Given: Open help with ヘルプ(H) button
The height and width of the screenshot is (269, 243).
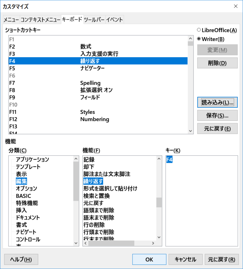Looking at the screenshot, I should [21, 260].
